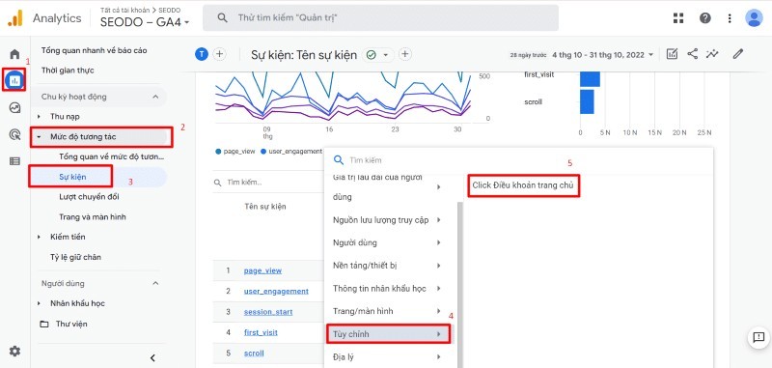Viewport: 772px width, 368px height.
Task: Open the feedback chat icon at bottom right
Action: pos(758,337)
